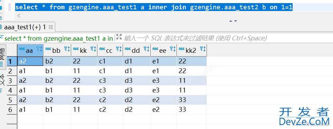Open filter/sort options for column bb
The width and height of the screenshot is (333, 129).
67,49
